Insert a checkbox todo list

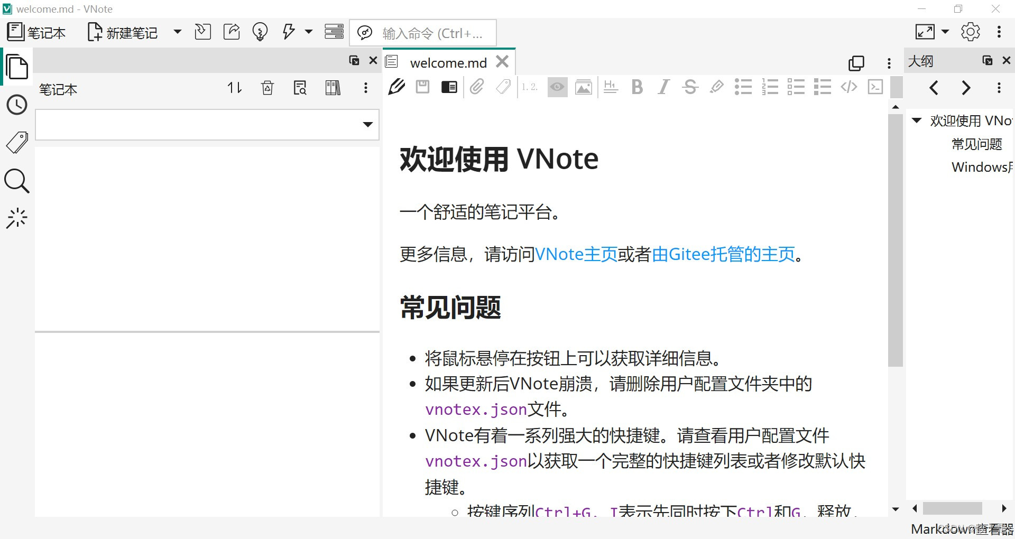(x=796, y=87)
